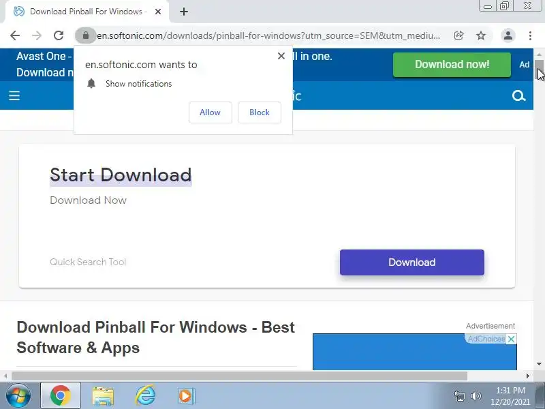545x409 pixels.
Task: Bookmark this page with the star icon
Action: (481, 35)
